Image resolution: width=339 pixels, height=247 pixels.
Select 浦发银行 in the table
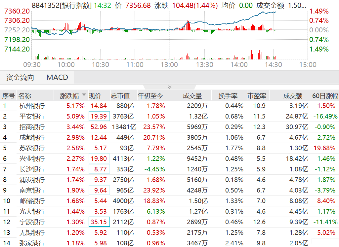coord(32,180)
